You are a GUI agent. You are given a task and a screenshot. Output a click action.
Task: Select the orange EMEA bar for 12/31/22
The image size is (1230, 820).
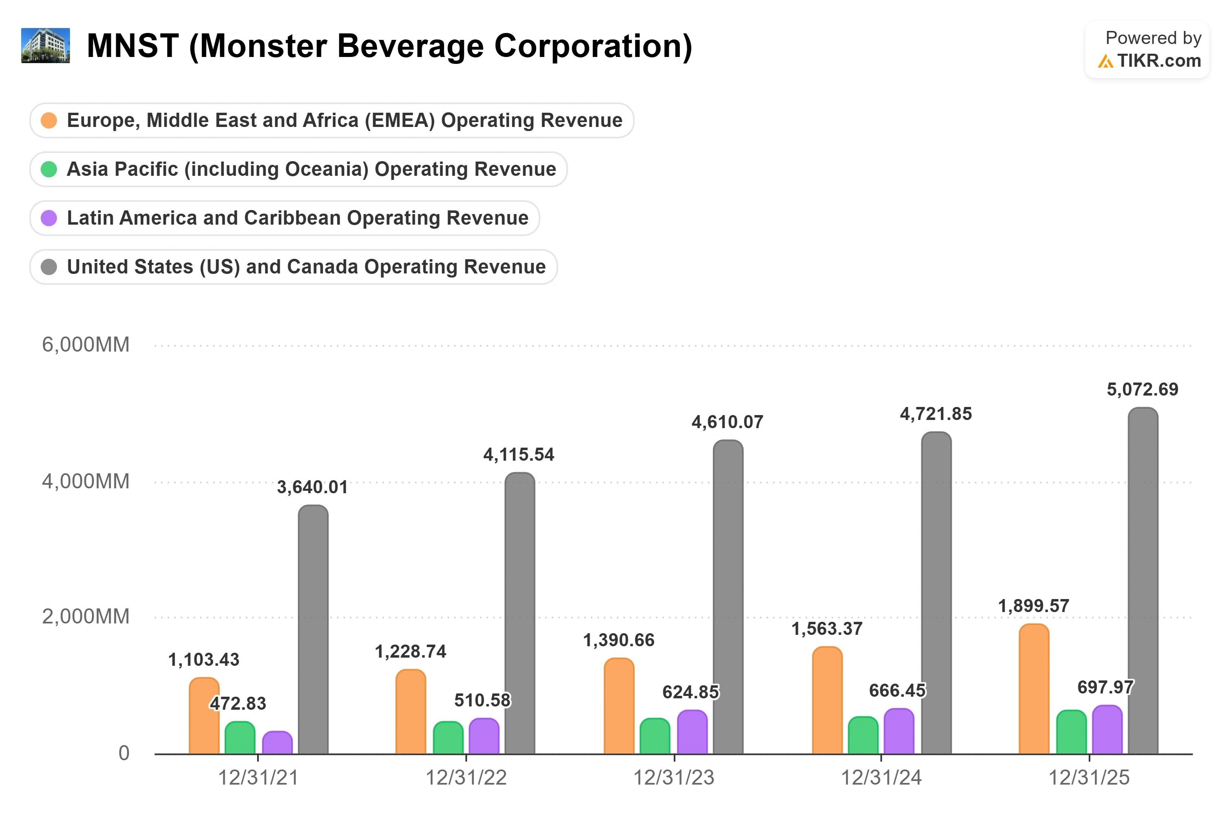click(411, 712)
